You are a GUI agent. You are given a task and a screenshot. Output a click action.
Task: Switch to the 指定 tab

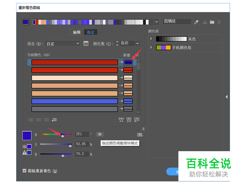pos(91,32)
